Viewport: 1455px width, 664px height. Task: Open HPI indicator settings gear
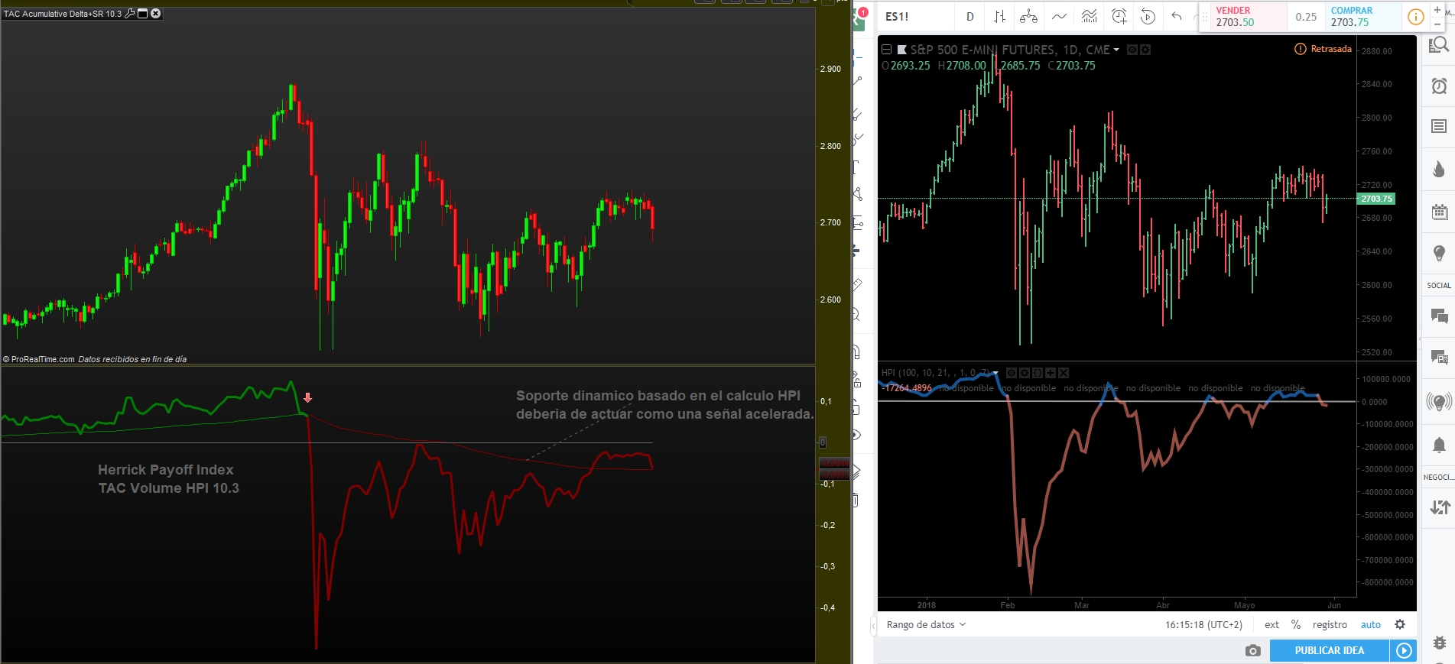tap(1025, 373)
